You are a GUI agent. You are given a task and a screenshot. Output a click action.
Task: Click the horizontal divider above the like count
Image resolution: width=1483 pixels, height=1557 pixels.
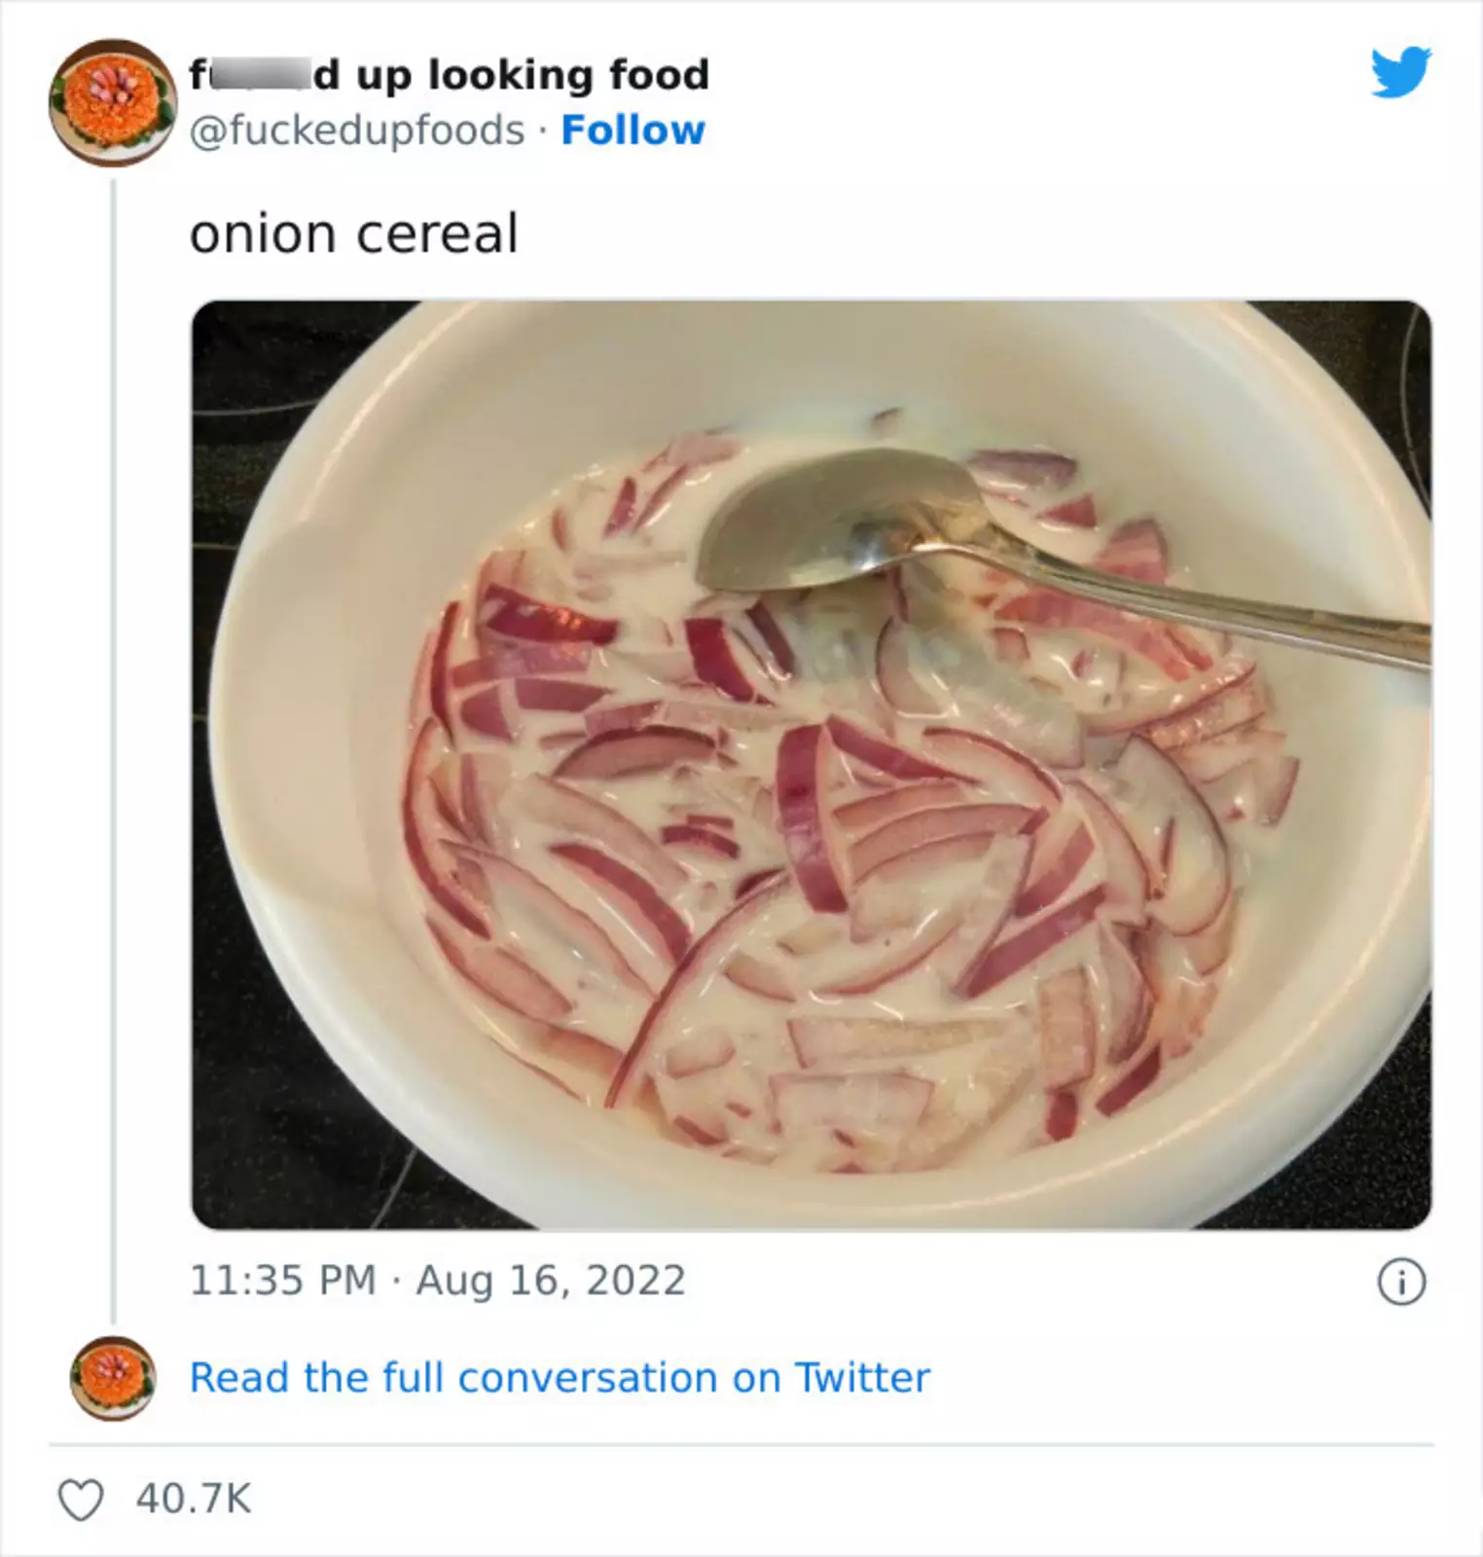pos(741,1445)
